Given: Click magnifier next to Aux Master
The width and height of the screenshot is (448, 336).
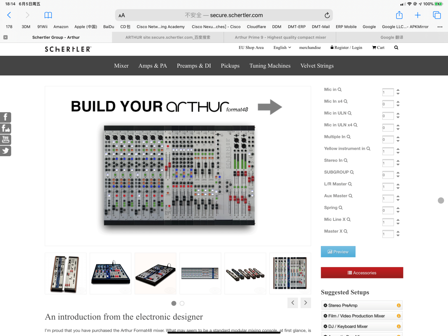Looking at the screenshot, I should tap(351, 196).
